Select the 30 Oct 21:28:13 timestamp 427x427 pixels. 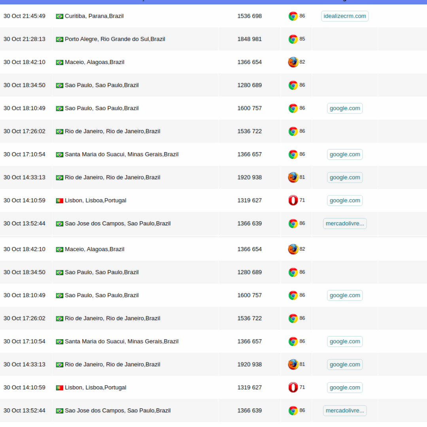coord(25,39)
